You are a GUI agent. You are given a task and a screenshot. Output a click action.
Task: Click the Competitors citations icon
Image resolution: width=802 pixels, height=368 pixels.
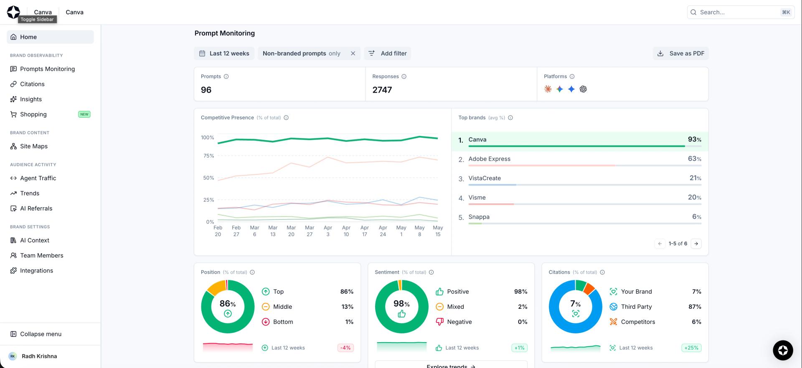(x=613, y=322)
